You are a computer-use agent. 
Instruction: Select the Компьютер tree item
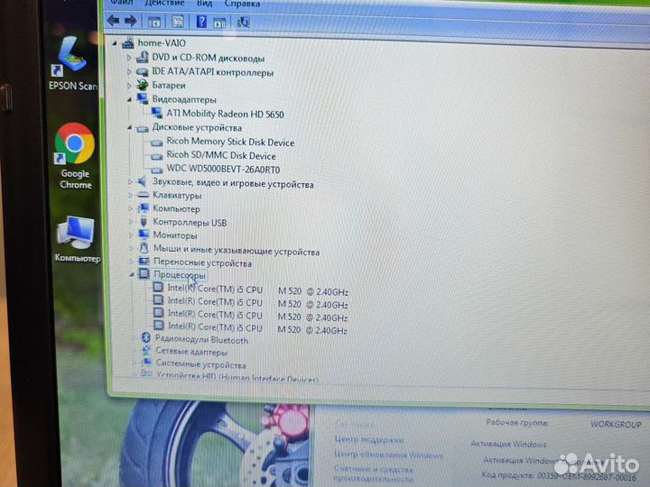(176, 208)
